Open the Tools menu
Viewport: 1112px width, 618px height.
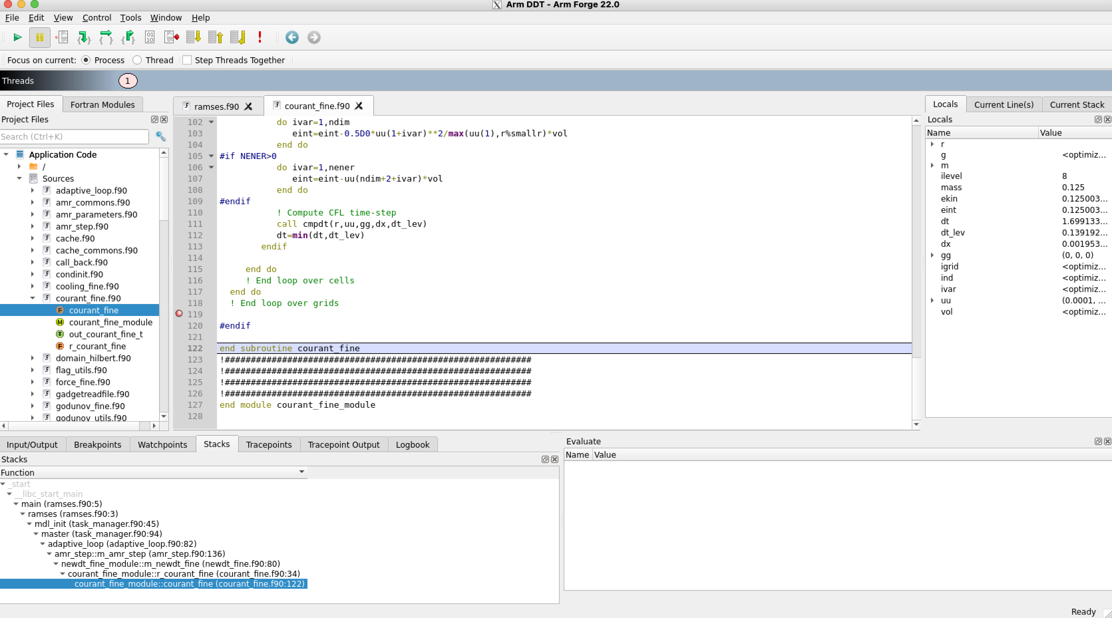click(x=130, y=18)
